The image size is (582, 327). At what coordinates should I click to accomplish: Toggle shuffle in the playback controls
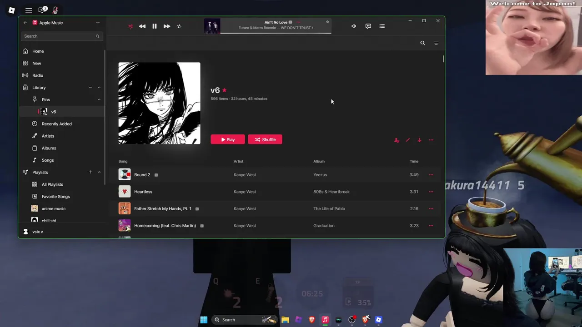[130, 26]
